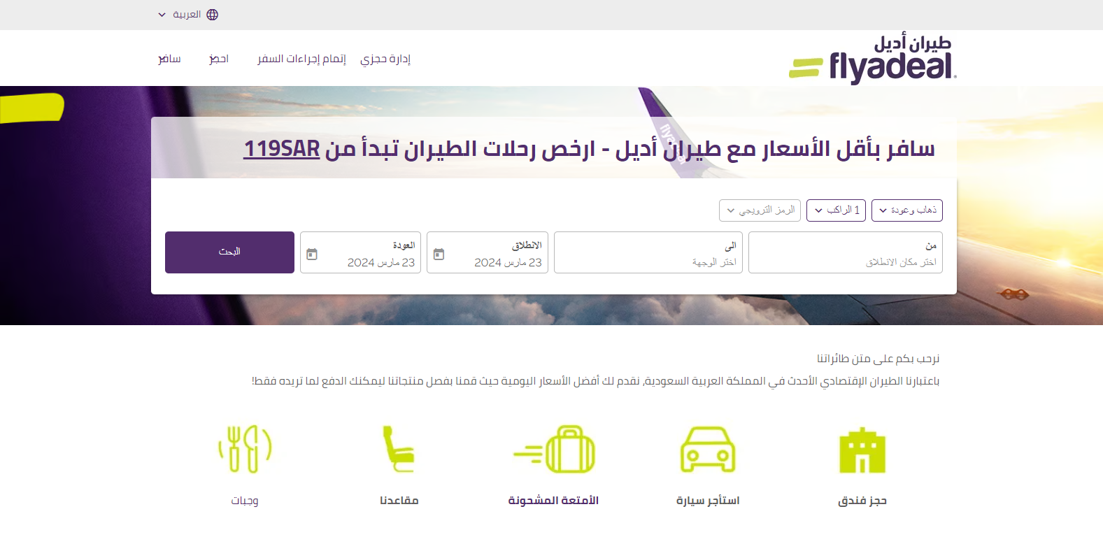1103x537 pixels.
Task: Click the 119SAR price link
Action: (281, 148)
